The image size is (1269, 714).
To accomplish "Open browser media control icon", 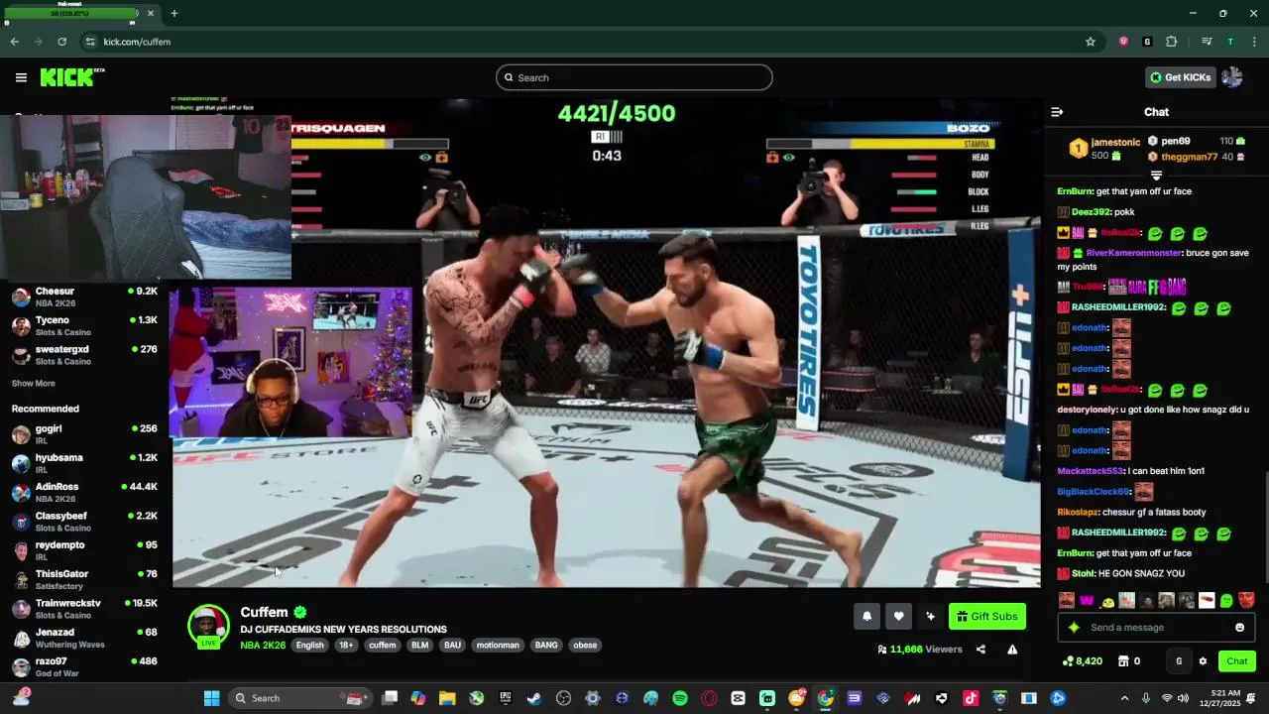I will (x=1207, y=42).
